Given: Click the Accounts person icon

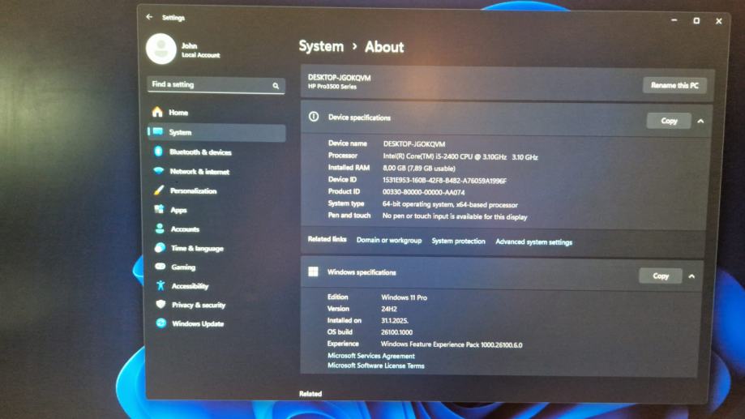Looking at the screenshot, I should tap(160, 229).
